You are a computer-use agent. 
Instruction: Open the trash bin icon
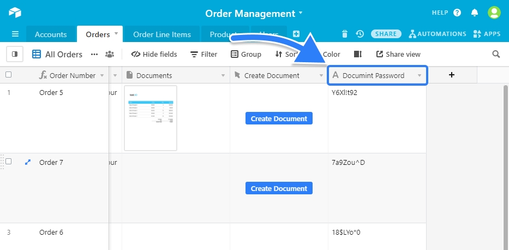[x=344, y=34]
